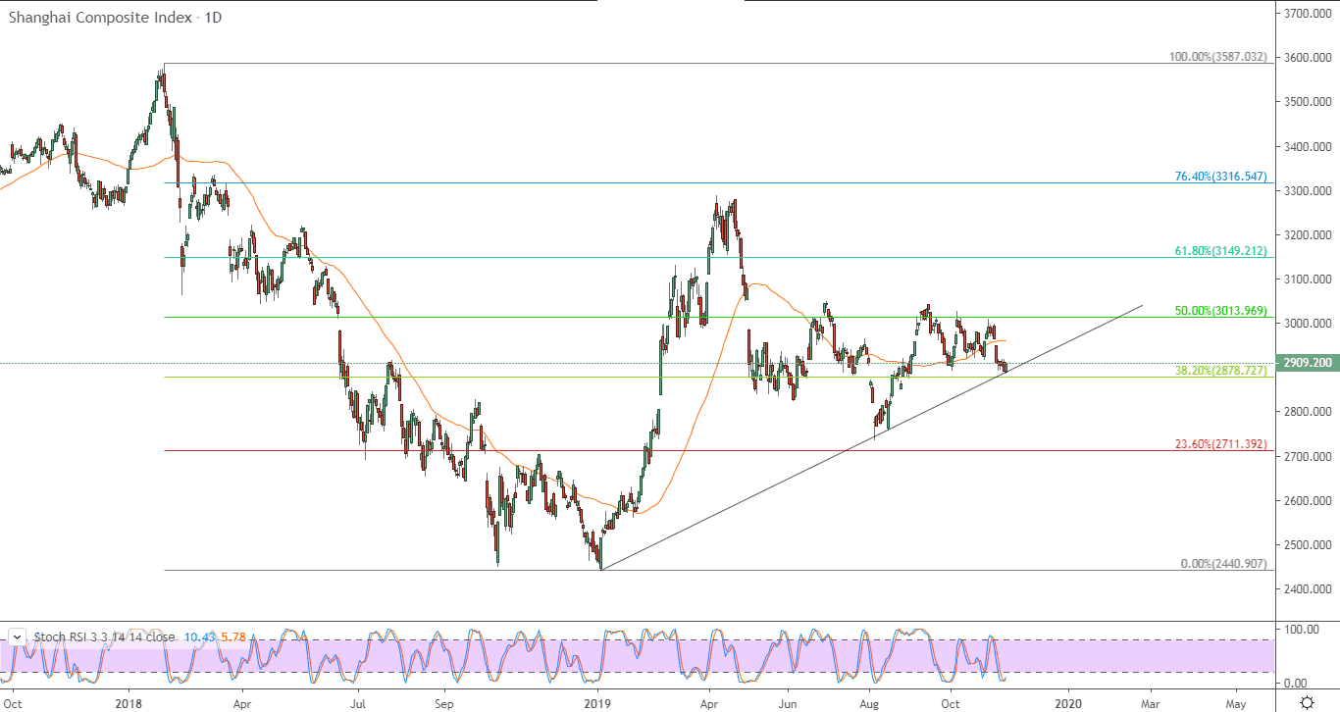Viewport: 1340px width, 712px height.
Task: Select the 100.00%(3587.032) Fibonacci label
Action: coord(1217,57)
